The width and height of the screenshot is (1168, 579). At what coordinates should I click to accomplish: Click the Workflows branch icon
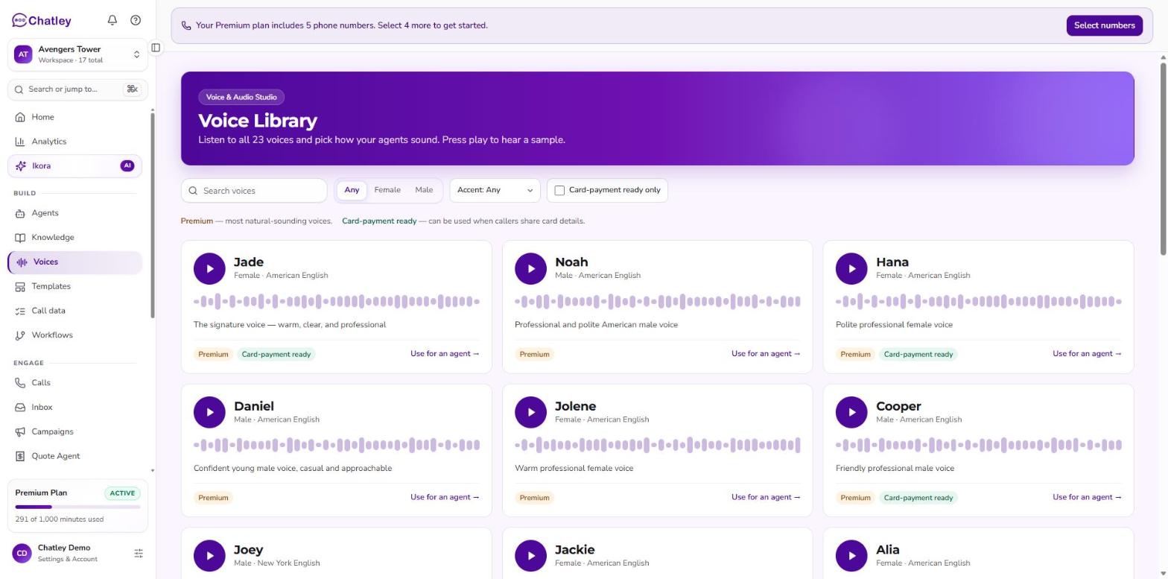20,335
